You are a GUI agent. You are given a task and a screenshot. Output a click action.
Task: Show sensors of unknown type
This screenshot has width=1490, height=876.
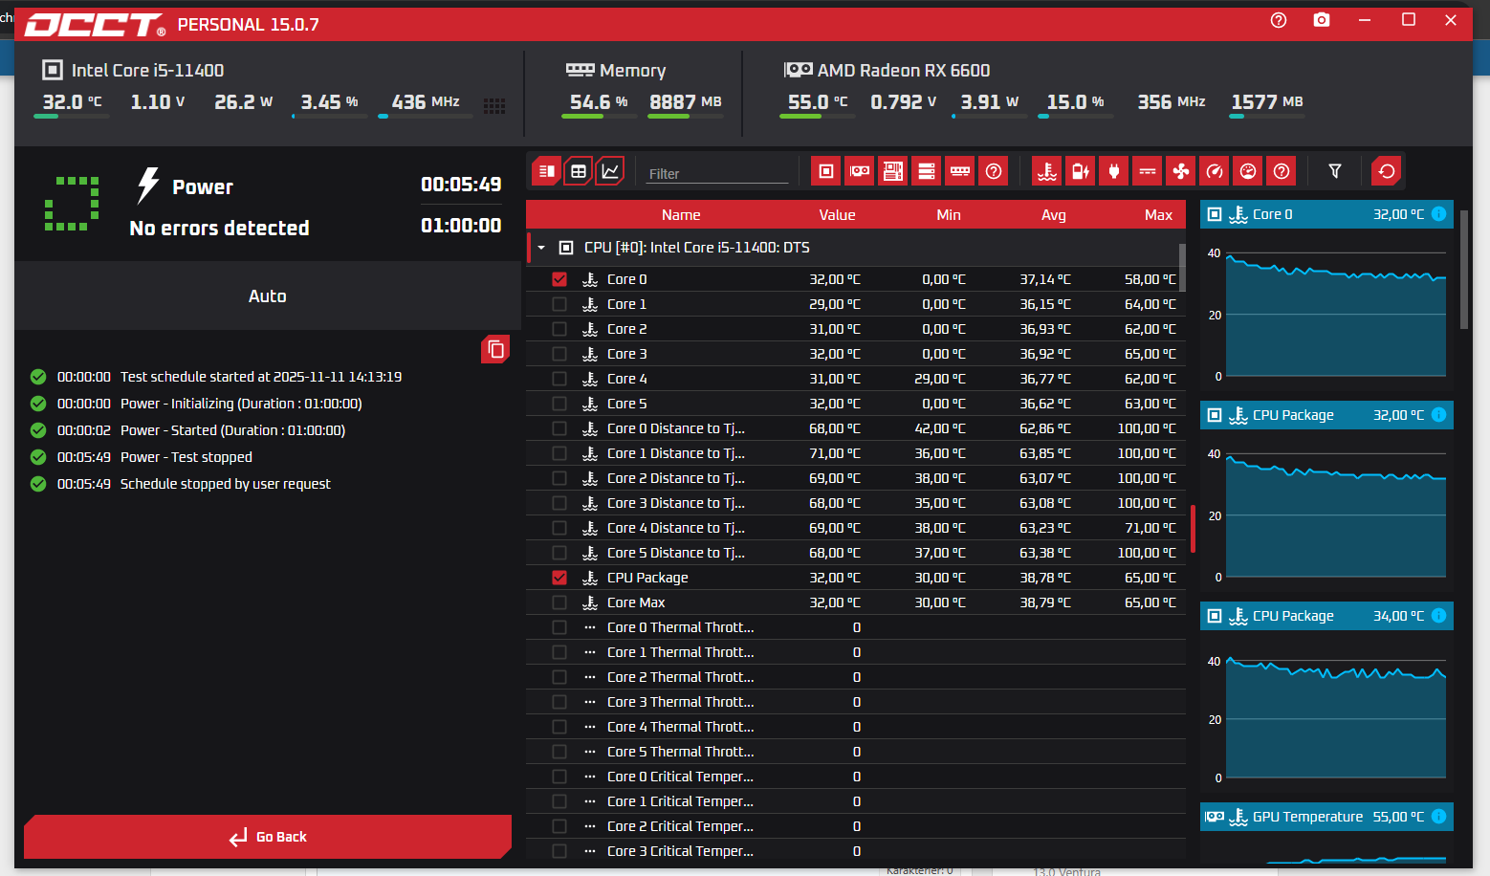pos(1282,171)
